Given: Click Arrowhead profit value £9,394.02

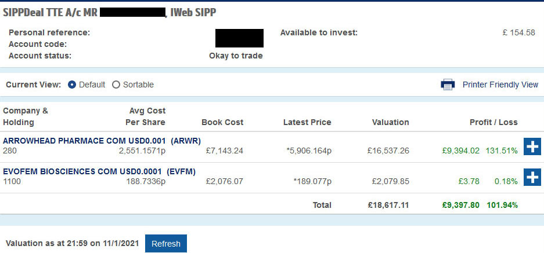Looking at the screenshot, I should (x=461, y=151).
